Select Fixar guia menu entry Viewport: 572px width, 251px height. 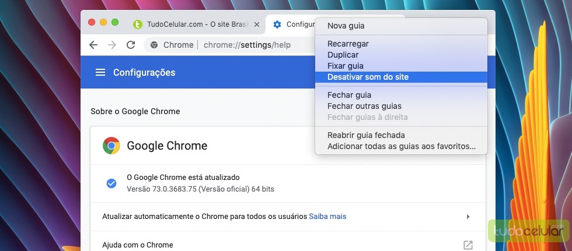click(402, 66)
